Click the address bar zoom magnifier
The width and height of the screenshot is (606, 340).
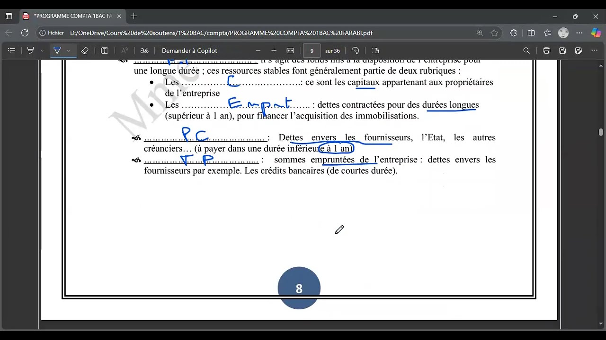[480, 33]
